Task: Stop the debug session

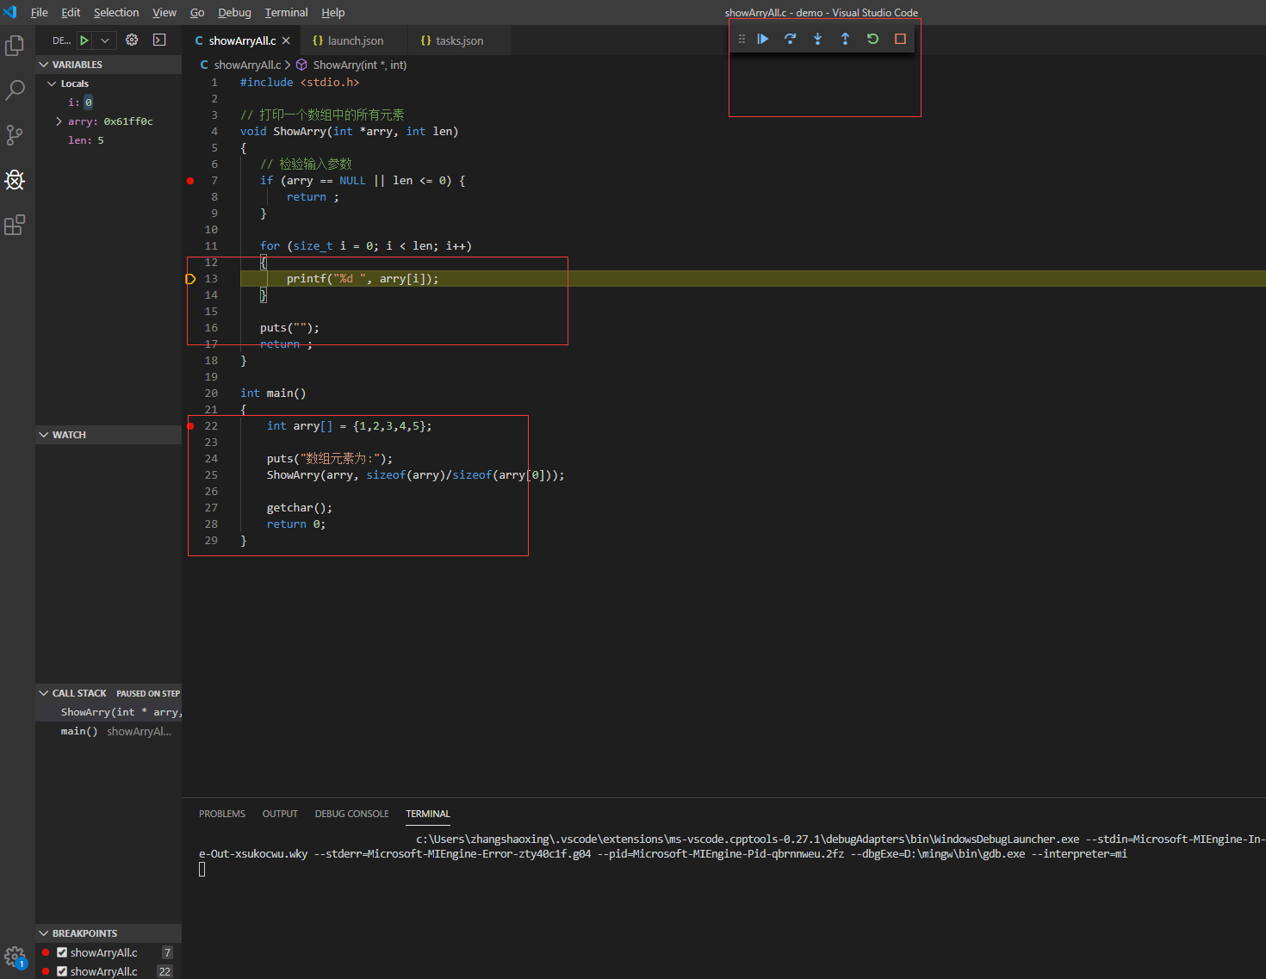Action: [900, 39]
